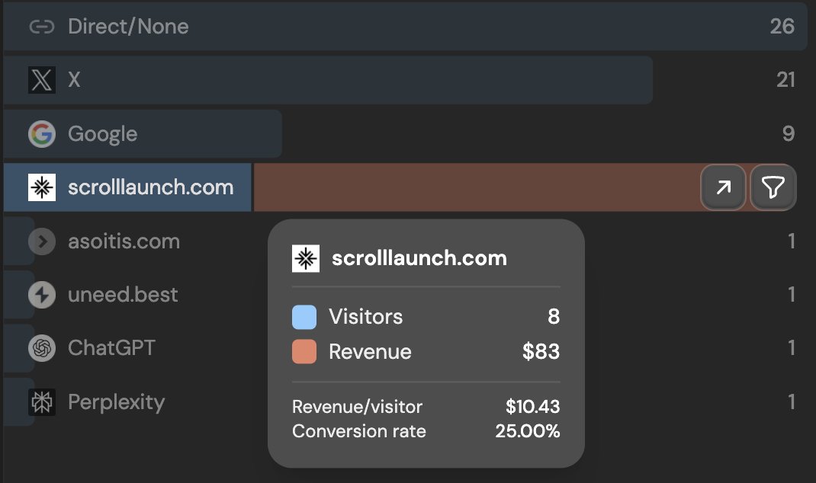The height and width of the screenshot is (483, 816).
Task: Click the Google logo icon
Action: [x=42, y=133]
